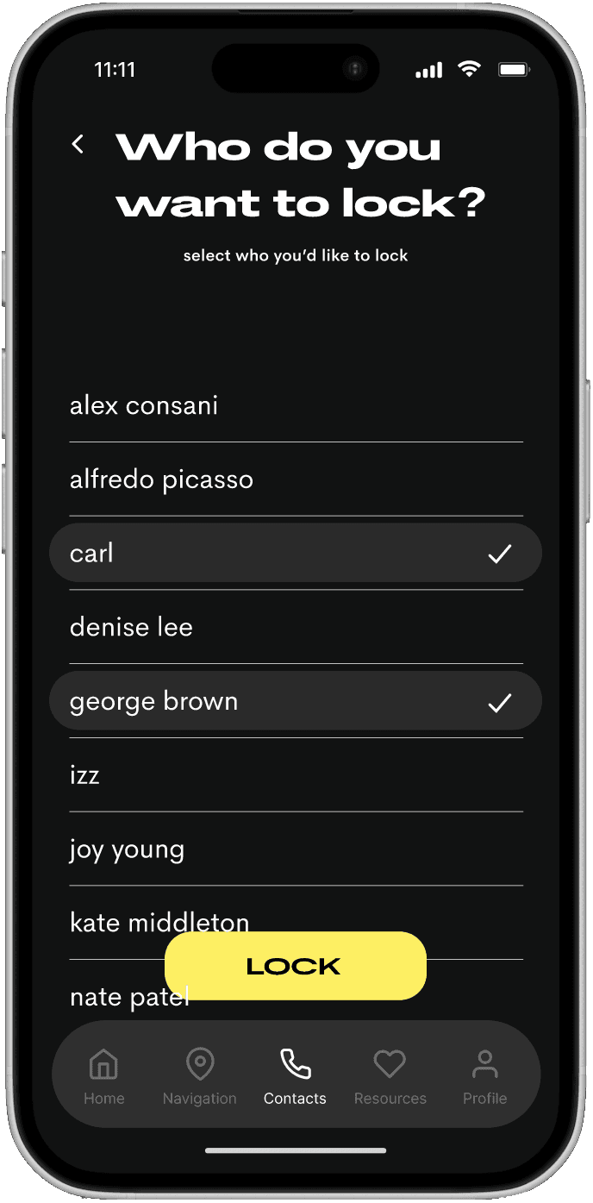Screen dimensions: 593x1203
Task: Select the Contacts phone icon
Action: 296,1064
